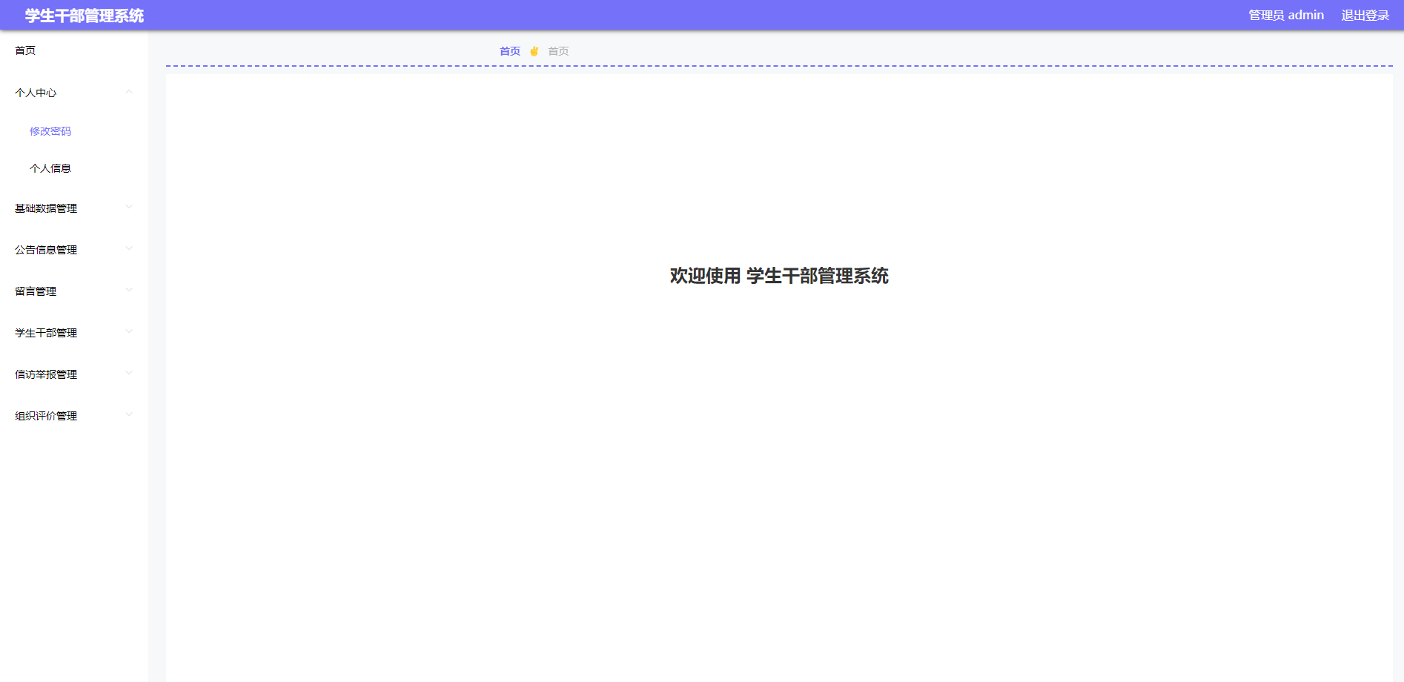
Task: Click 退出登录 to log out
Action: (x=1365, y=16)
